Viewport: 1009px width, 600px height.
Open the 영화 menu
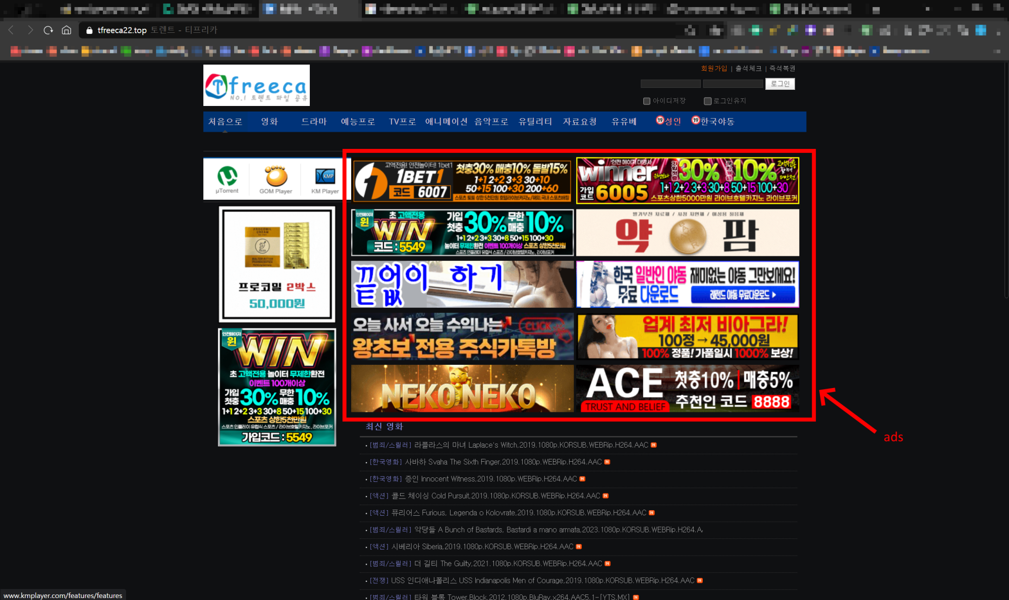[x=269, y=122]
